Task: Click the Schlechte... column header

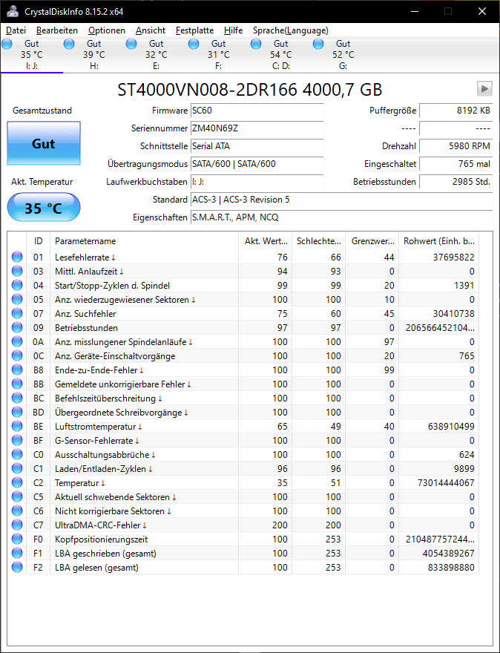Action: 318,241
